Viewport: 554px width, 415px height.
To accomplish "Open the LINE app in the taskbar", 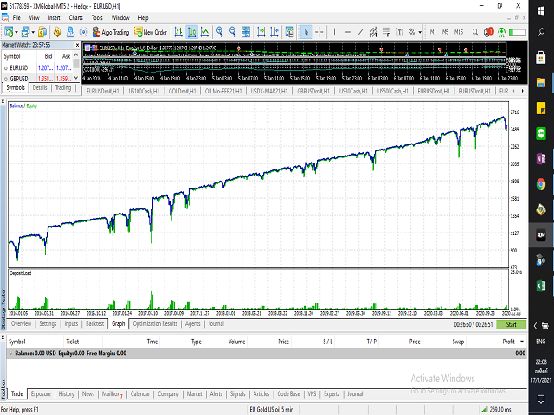I will tap(540, 132).
